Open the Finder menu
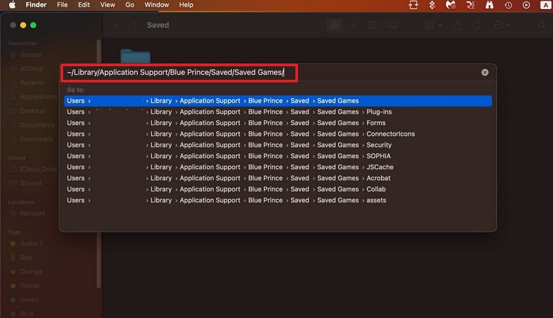The height and width of the screenshot is (318, 553). pyautogui.click(x=36, y=5)
